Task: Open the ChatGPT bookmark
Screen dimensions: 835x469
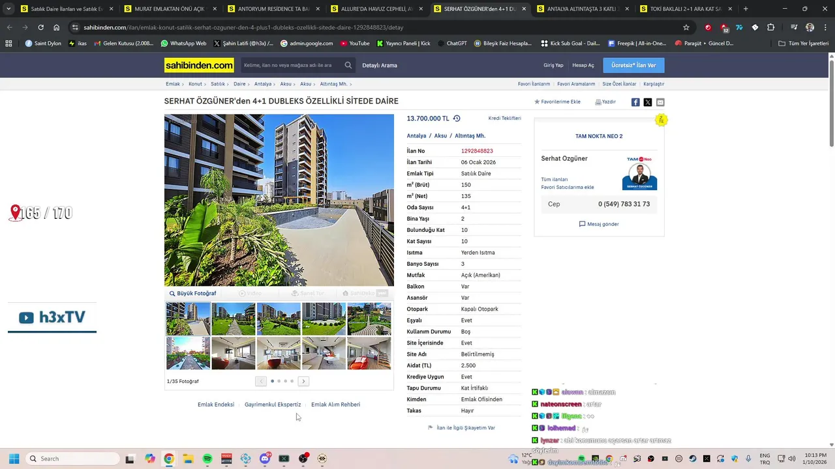Action: point(452,44)
